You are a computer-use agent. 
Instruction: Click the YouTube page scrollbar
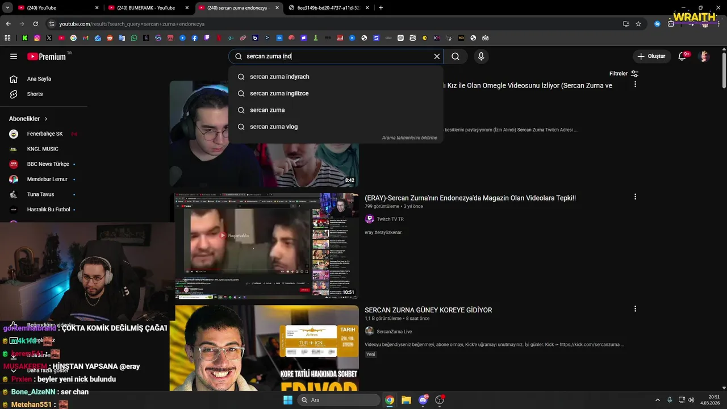[x=724, y=70]
